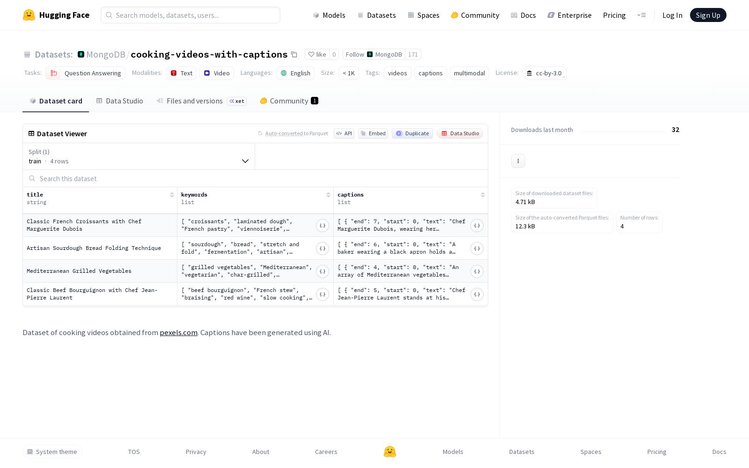The width and height of the screenshot is (749, 468).
Task: Go to Models in top navigation
Action: [329, 15]
